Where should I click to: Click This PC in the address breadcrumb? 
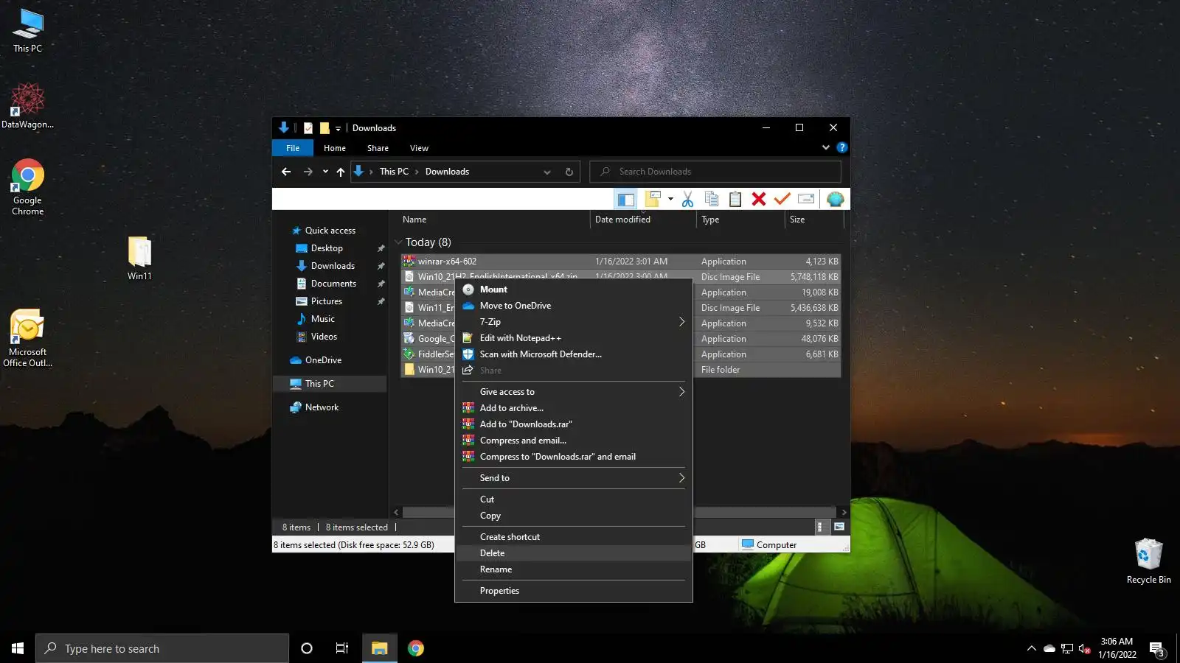coord(394,172)
